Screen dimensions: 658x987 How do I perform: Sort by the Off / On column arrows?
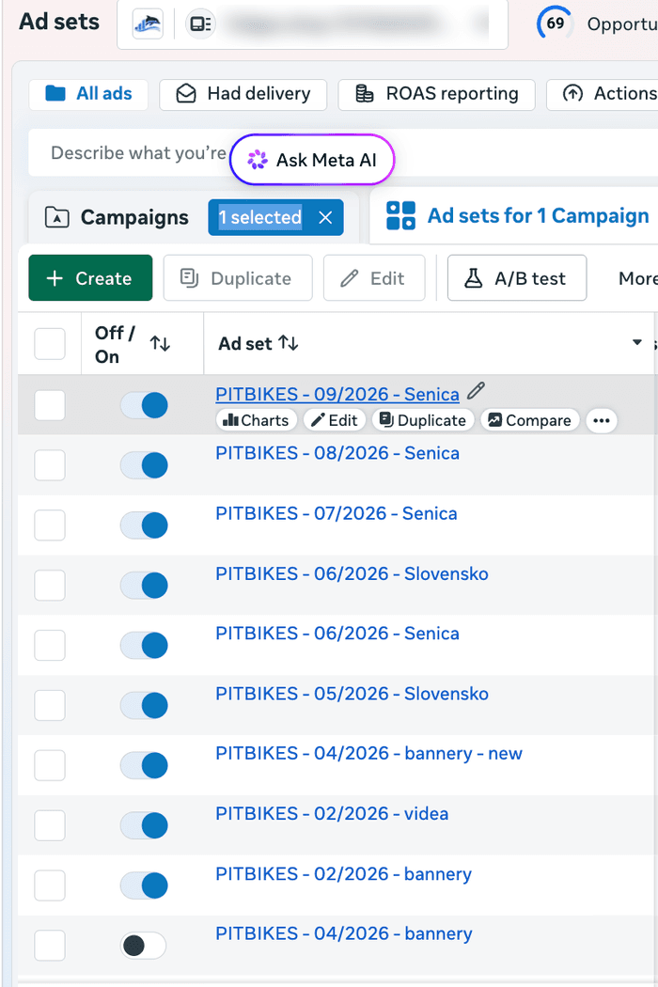point(160,344)
